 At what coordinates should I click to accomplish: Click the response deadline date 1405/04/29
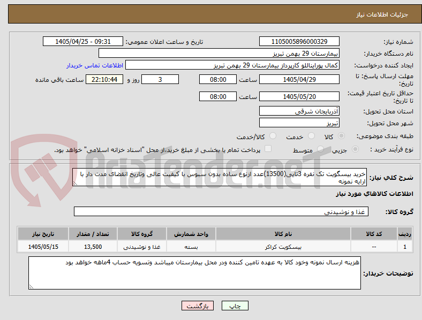pyautogui.click(x=299, y=79)
